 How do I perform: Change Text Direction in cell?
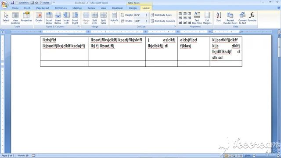(x=197, y=18)
